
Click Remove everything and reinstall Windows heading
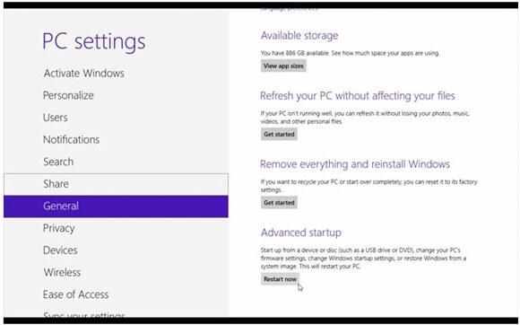coord(355,164)
